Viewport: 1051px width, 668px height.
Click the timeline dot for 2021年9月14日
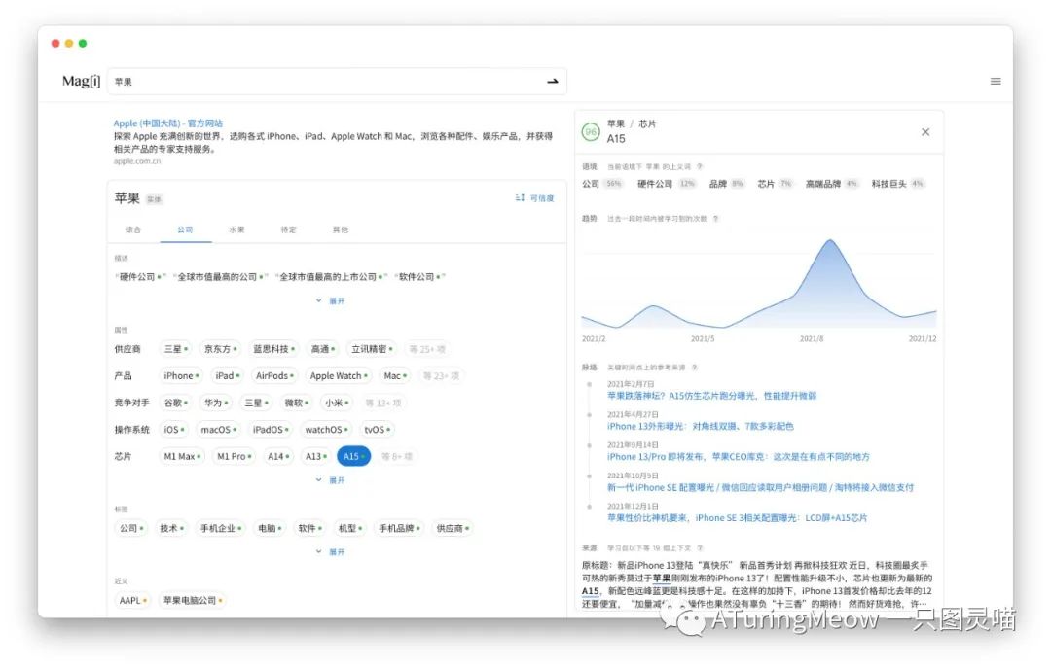coord(589,445)
